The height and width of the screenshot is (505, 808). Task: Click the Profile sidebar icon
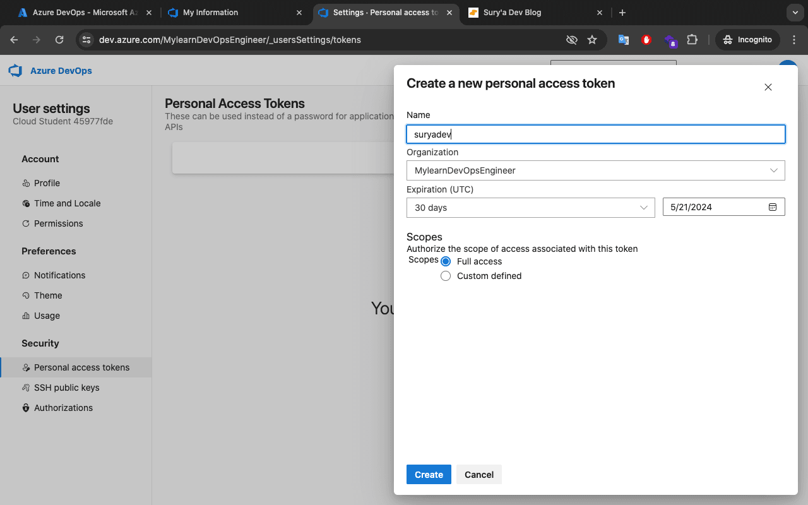(26, 183)
